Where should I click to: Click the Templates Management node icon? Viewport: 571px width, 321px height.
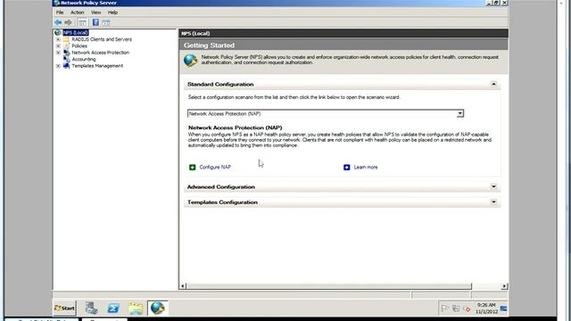coord(66,66)
